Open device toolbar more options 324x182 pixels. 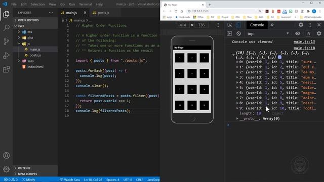coord(218,25)
